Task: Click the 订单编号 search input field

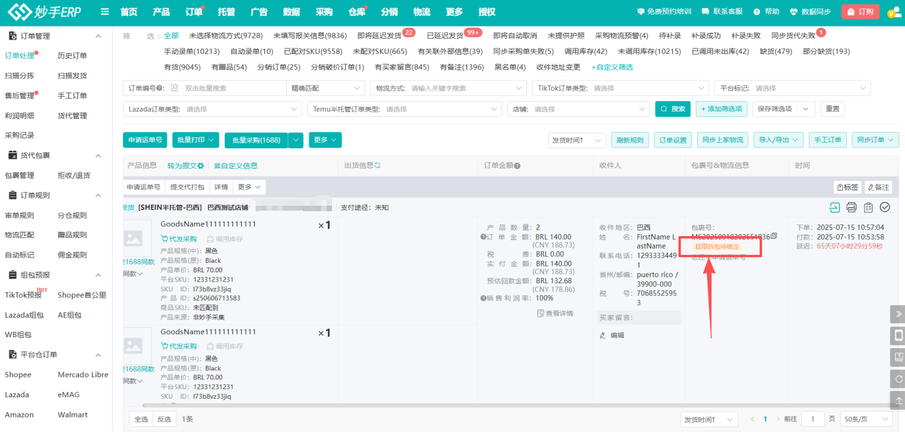Action: pyautogui.click(x=230, y=88)
